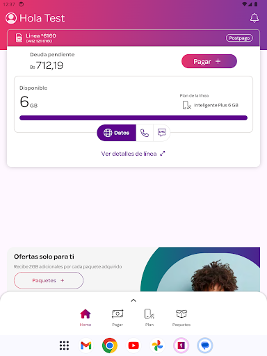267x356 pixels.
Task: Open the notifications bell
Action: [x=254, y=18]
